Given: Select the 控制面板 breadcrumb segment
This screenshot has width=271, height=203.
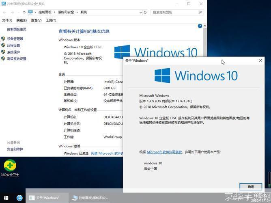Looking at the screenshot, I should point(45,12).
